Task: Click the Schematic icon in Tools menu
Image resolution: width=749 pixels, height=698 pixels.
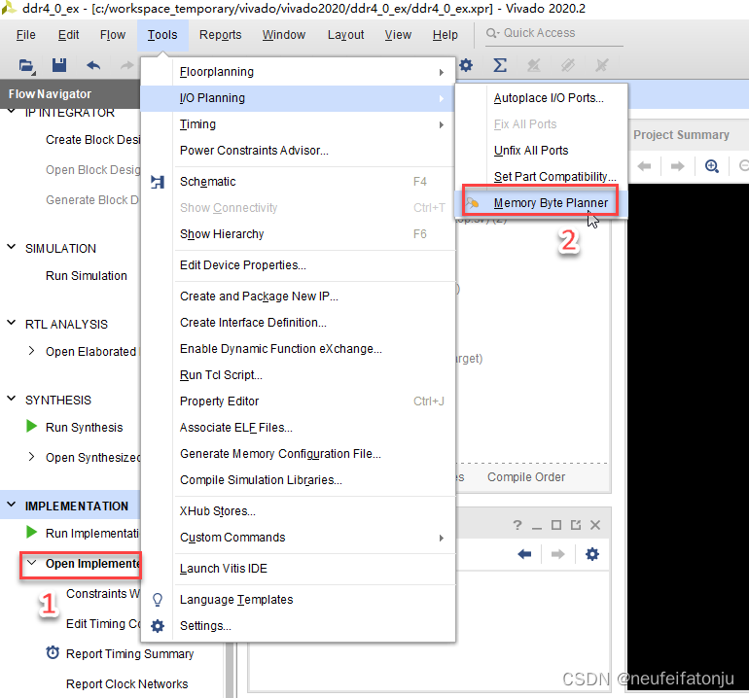Action: [x=158, y=182]
